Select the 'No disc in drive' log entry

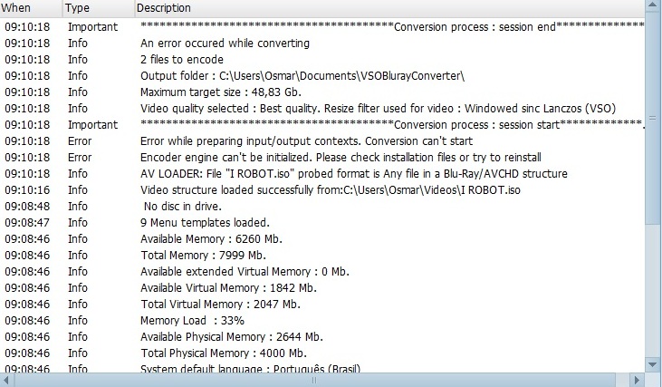coord(322,207)
